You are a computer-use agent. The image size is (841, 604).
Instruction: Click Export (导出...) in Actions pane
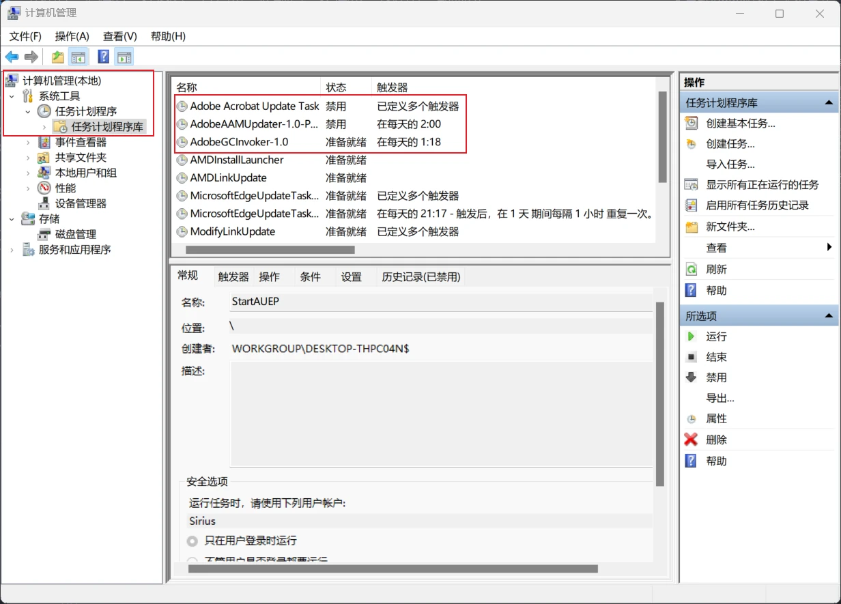(x=720, y=398)
